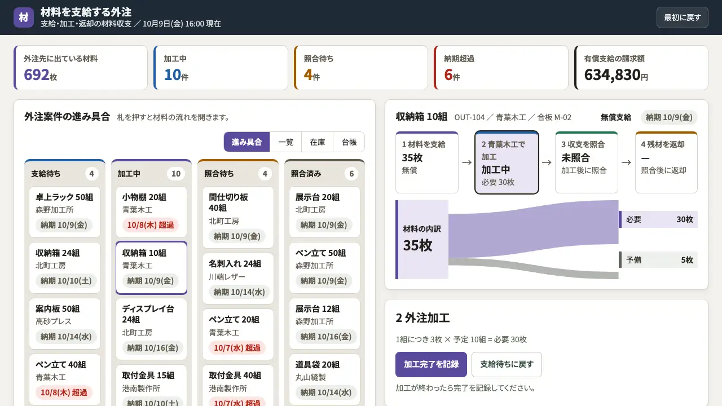
Task: Click the 収納箱 10組 detail panel title
Action: (421, 117)
